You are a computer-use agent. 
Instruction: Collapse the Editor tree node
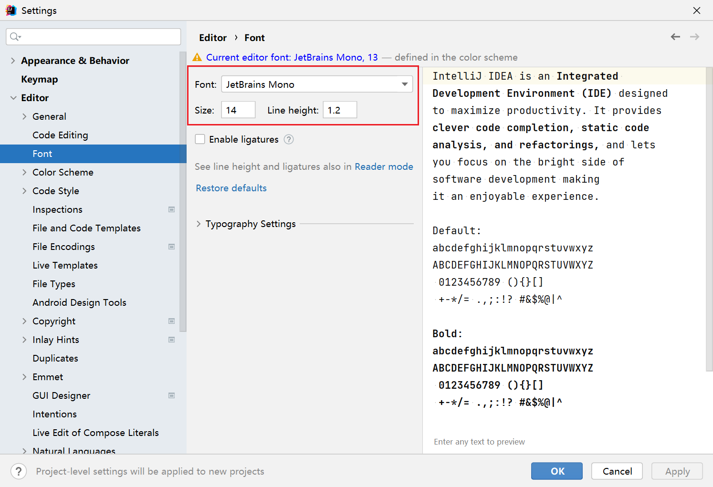click(x=13, y=98)
